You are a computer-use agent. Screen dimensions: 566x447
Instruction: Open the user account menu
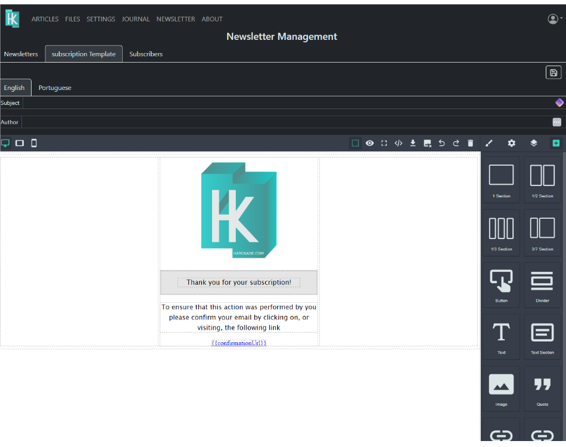click(555, 19)
